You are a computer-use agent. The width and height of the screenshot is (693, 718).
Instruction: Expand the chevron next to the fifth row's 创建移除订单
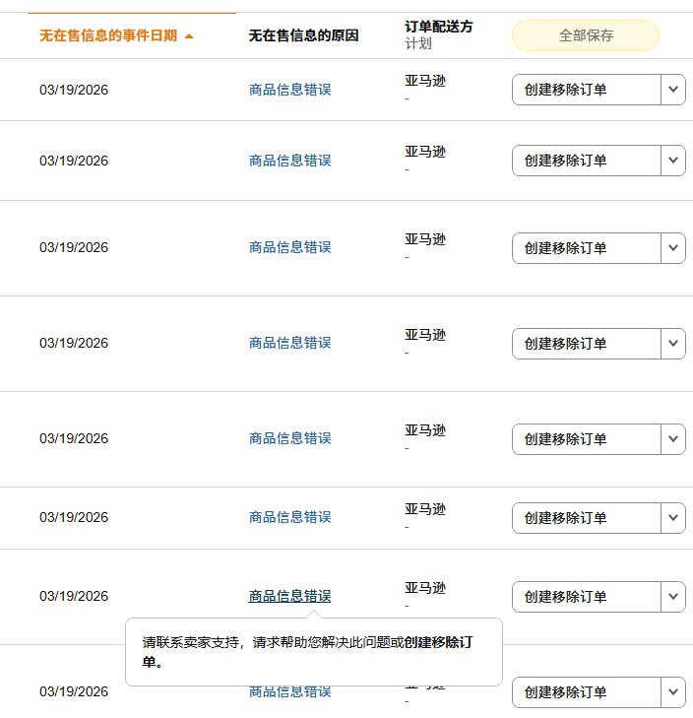click(673, 438)
